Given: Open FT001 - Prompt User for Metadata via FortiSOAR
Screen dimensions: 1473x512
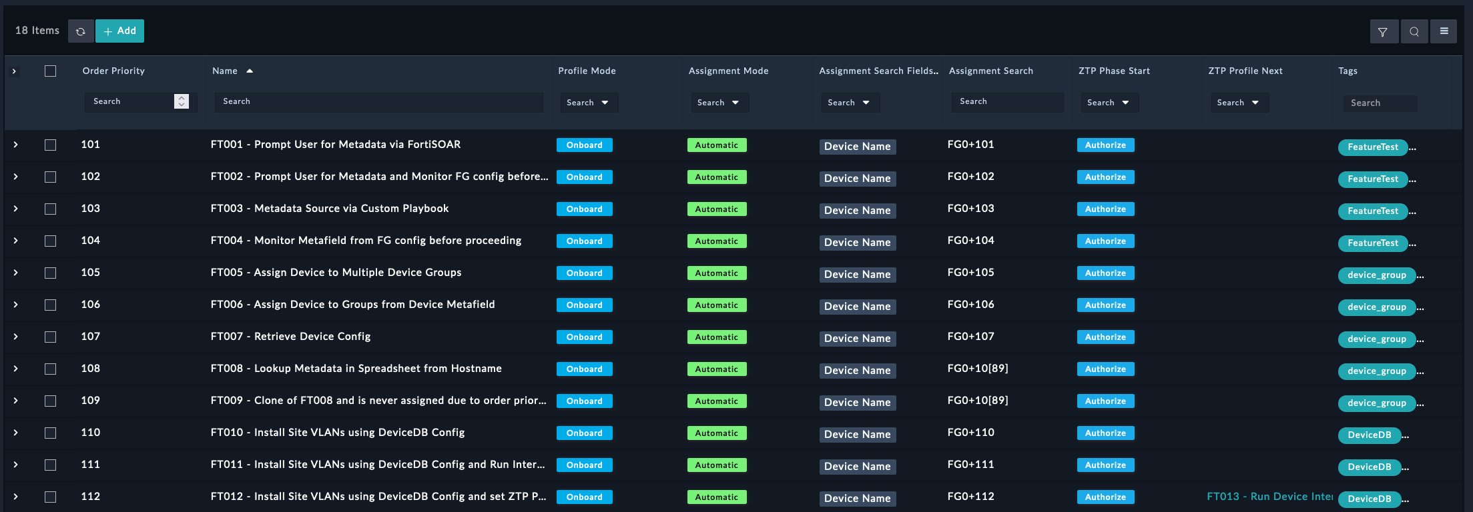Looking at the screenshot, I should [336, 145].
